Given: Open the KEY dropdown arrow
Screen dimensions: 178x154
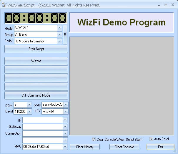Looking at the screenshot, I should click(x=66, y=111).
